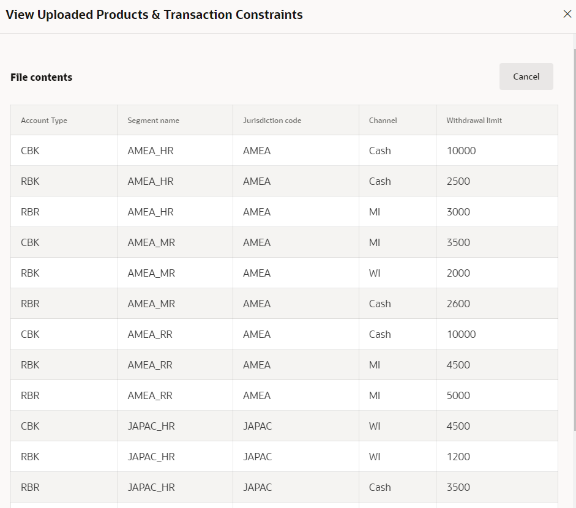Select the File contents heading
This screenshot has height=508, width=576.
41,77
